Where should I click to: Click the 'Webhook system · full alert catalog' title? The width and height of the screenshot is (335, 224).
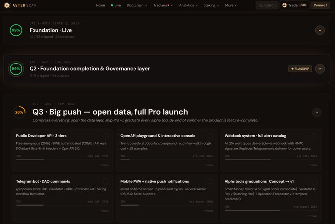(255, 136)
